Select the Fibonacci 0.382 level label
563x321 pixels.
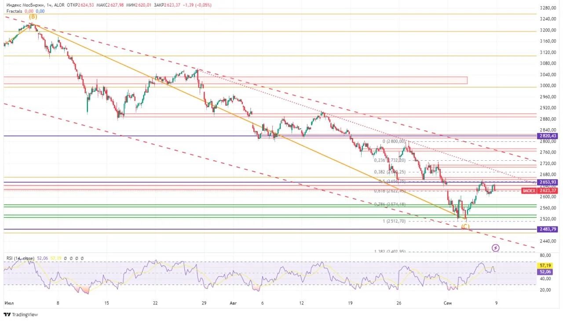(390, 172)
